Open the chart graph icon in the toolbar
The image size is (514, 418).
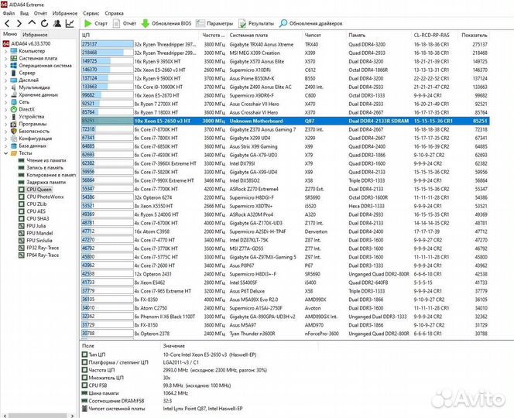tap(70, 23)
